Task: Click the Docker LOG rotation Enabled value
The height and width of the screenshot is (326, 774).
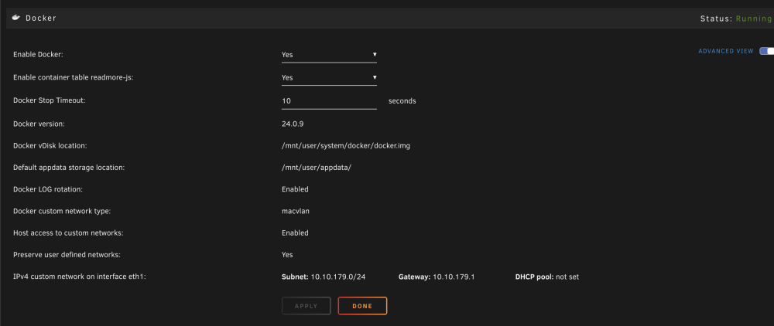Action: 295,189
